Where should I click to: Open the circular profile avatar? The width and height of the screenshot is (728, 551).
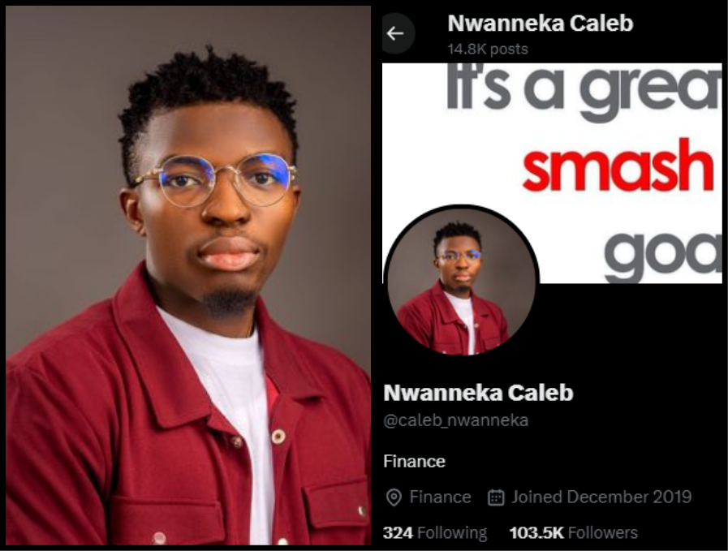(461, 281)
